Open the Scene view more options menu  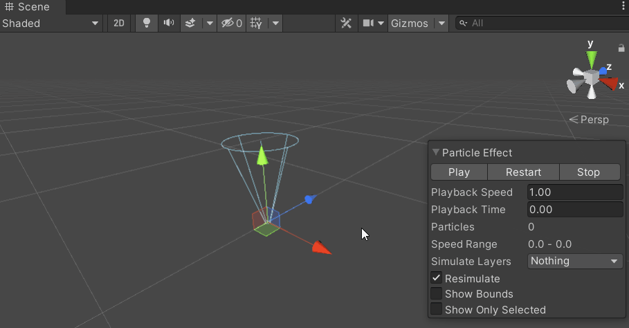pyautogui.click(x=623, y=6)
